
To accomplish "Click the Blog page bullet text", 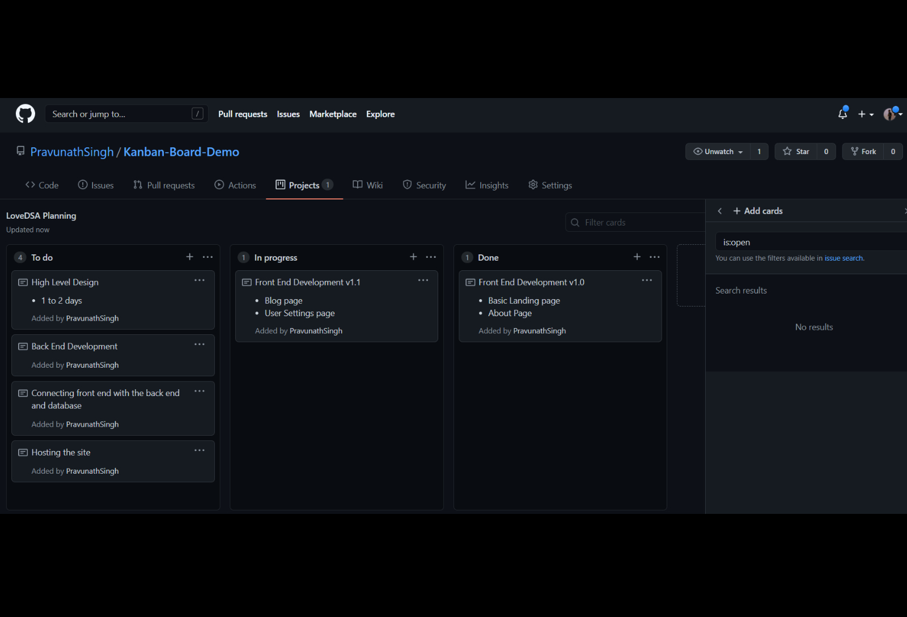I will [x=283, y=301].
